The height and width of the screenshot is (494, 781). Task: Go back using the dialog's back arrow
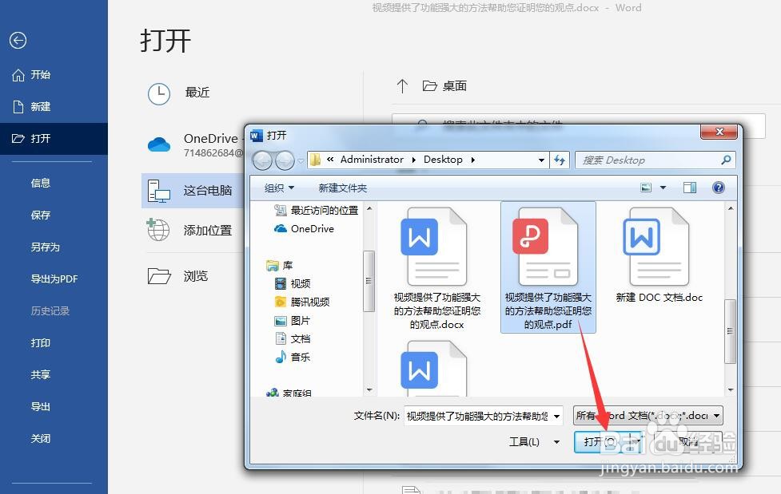tap(262, 160)
